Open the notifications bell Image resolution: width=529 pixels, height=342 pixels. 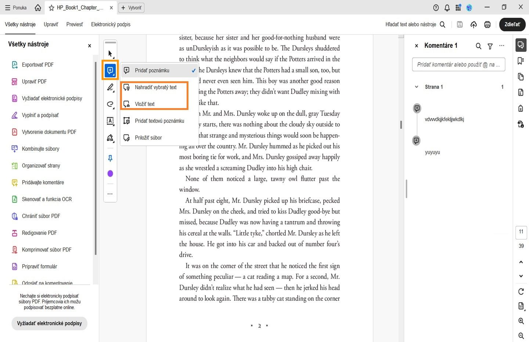pos(447,7)
